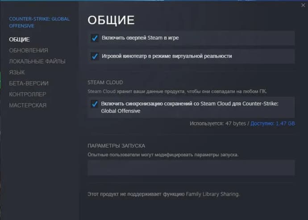Click the 'ПАРАМЕТРЫ ЗАПУСКА' section heading
This screenshot has width=308, height=220.
(x=117, y=146)
